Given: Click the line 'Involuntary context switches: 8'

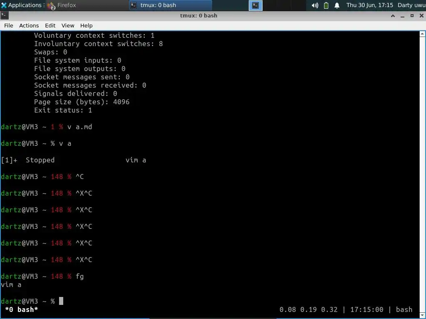Looking at the screenshot, I should pos(98,44).
